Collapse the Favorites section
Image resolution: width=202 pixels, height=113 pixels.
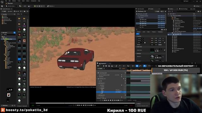point(2,14)
